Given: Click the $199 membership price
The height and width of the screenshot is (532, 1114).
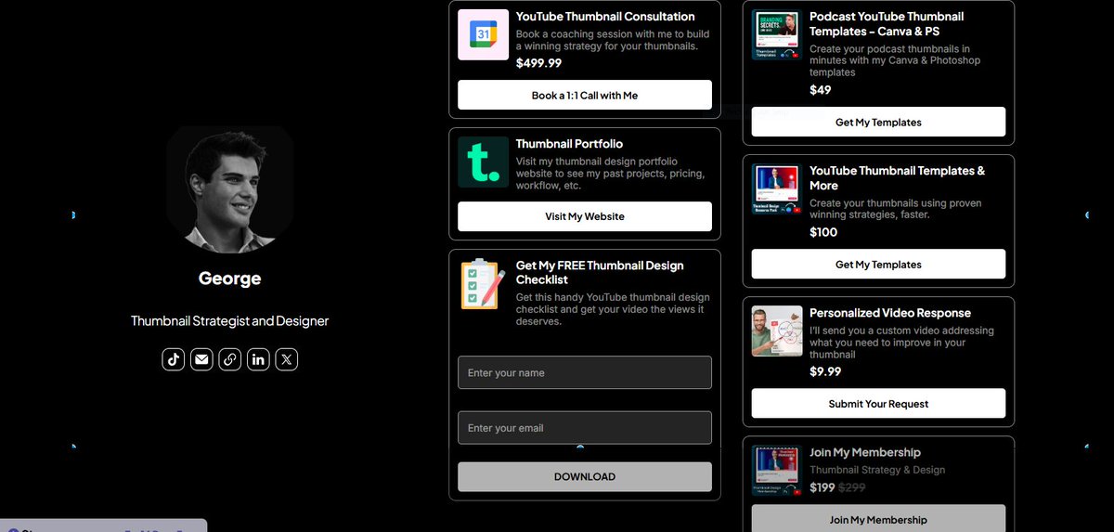Looking at the screenshot, I should point(823,487).
